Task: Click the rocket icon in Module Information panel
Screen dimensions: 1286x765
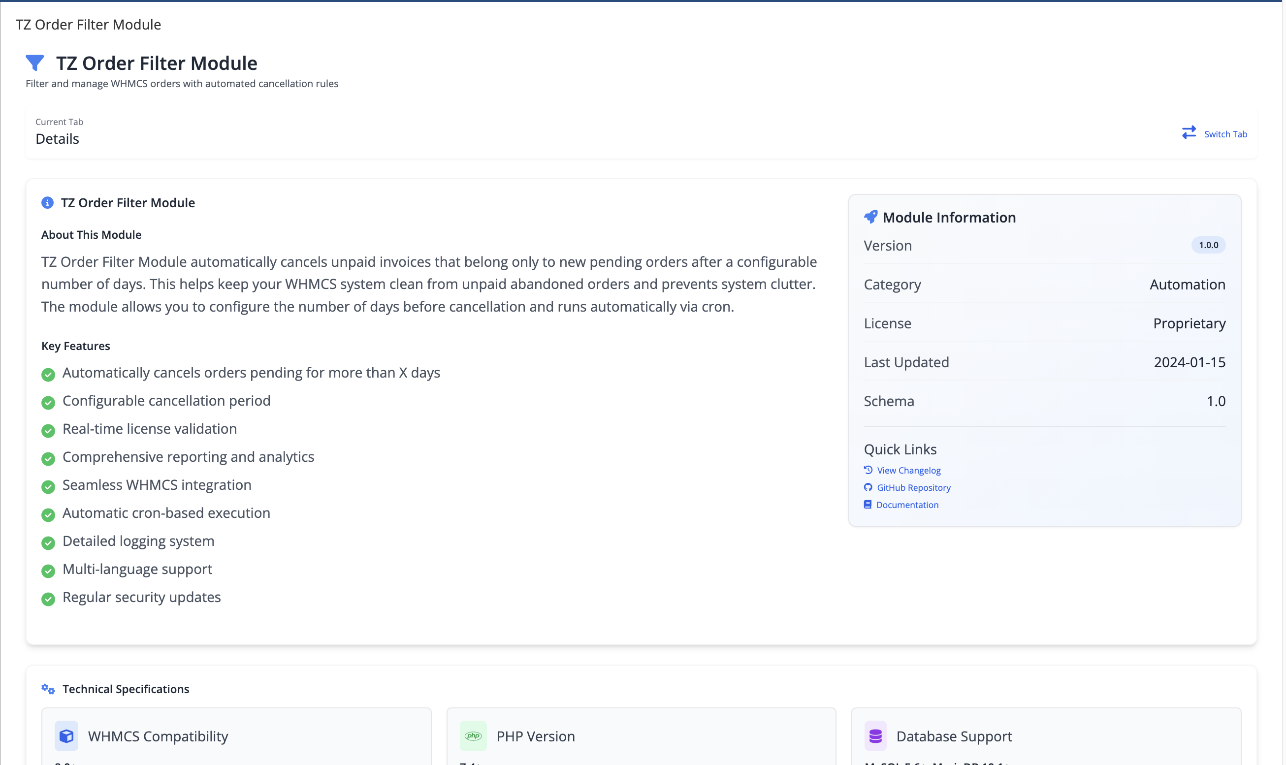Action: point(870,217)
